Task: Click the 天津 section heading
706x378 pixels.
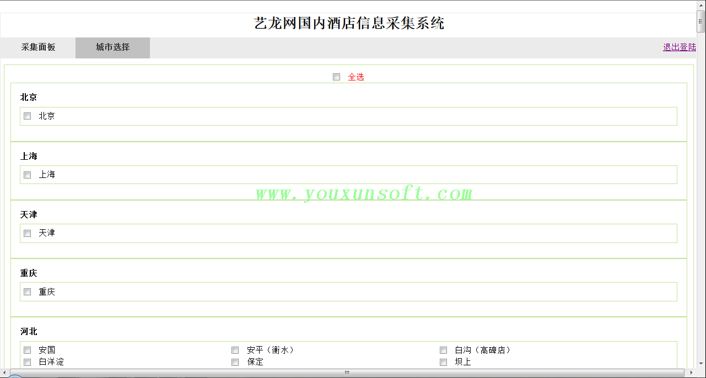Action: [x=29, y=214]
